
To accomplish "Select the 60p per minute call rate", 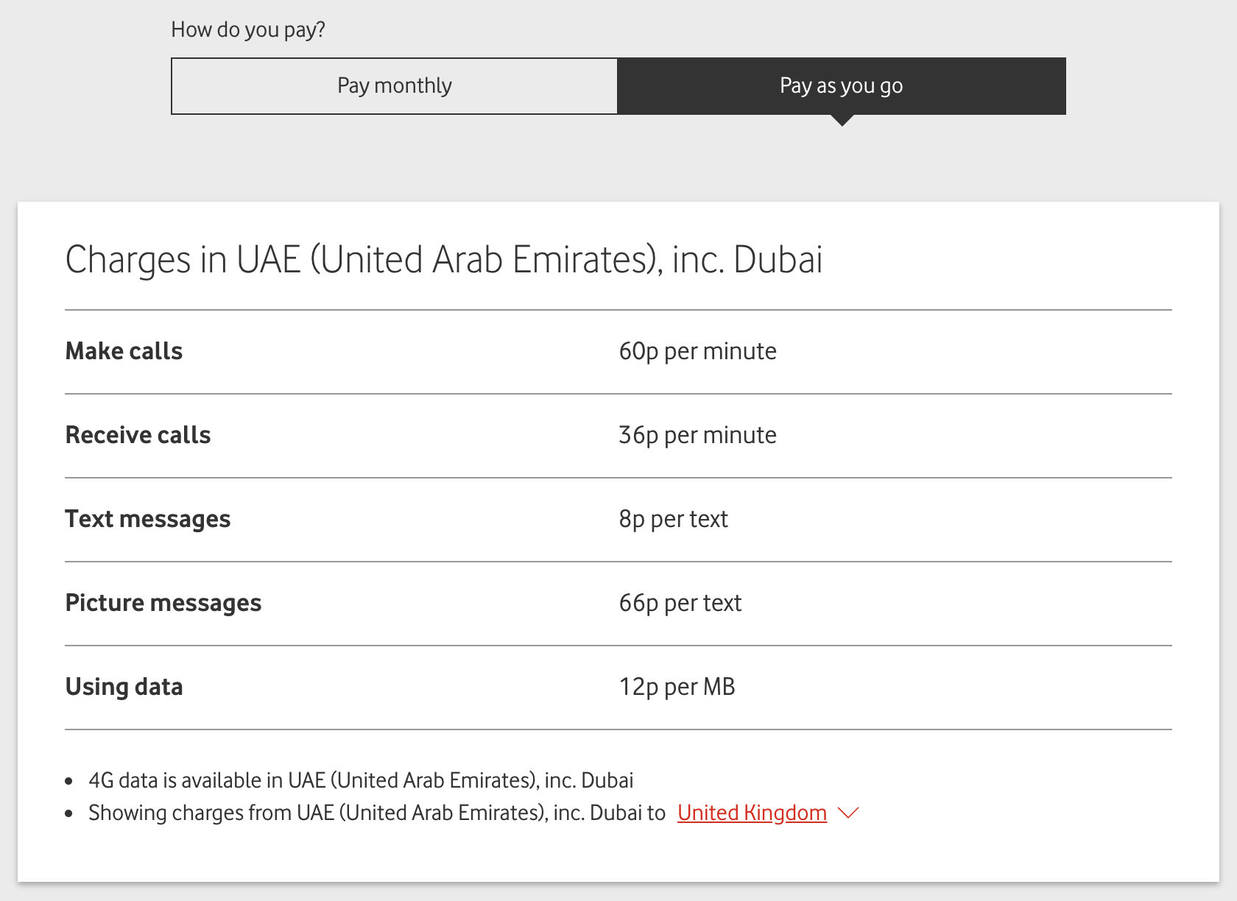I will pos(697,351).
